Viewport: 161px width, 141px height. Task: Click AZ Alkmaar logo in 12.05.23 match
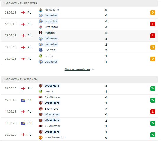click(x=40, y=126)
